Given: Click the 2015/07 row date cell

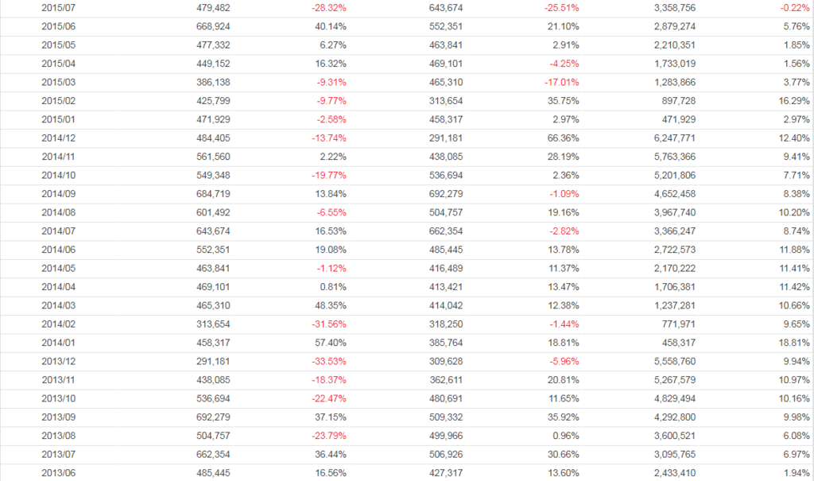Looking at the screenshot, I should tap(57, 8).
